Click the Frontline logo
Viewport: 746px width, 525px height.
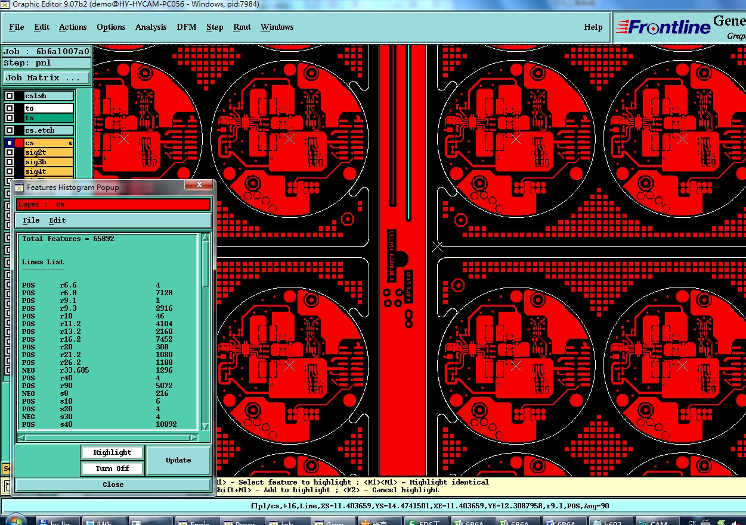664,27
